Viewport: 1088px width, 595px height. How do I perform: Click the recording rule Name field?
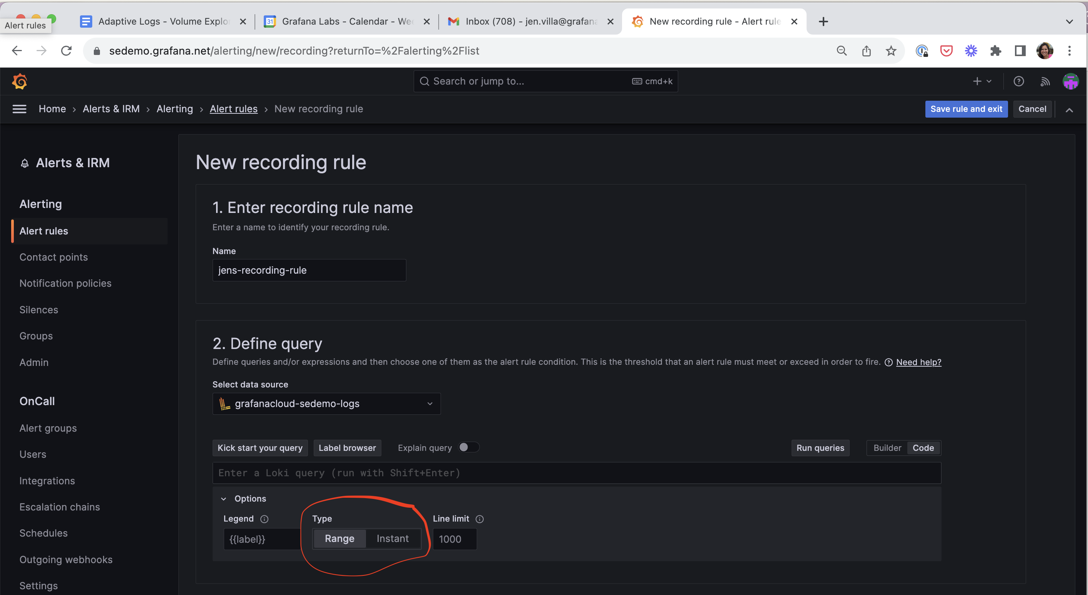pyautogui.click(x=309, y=270)
